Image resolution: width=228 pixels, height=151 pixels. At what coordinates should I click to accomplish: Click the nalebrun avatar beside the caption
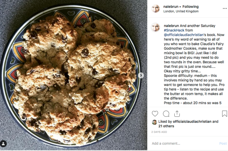point(156,27)
